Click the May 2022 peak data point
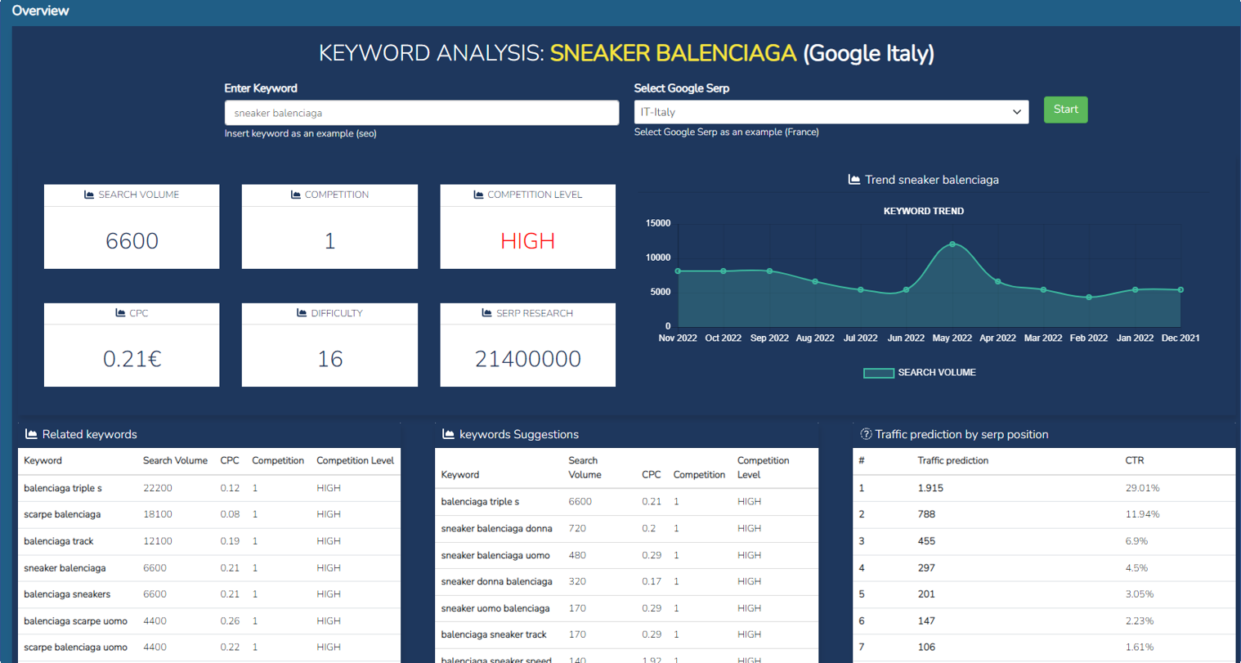This screenshot has height=663, width=1241. coord(952,244)
